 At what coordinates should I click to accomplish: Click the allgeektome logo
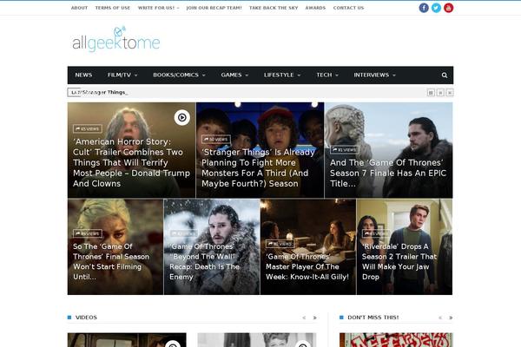(x=116, y=39)
